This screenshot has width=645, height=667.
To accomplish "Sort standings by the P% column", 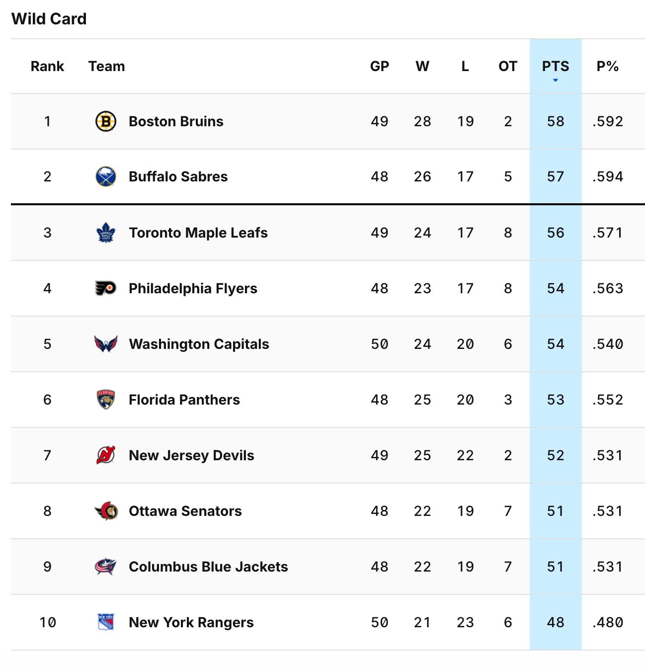I will (608, 66).
